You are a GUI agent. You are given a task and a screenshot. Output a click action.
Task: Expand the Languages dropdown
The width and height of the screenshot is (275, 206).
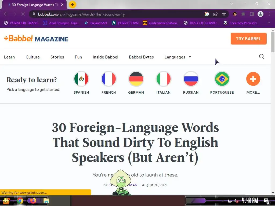[178, 57]
